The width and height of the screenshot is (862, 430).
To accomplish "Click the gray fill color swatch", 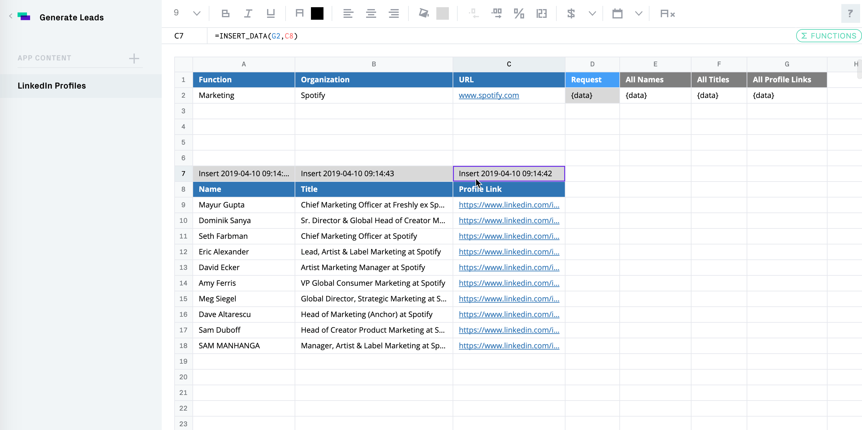I will pos(442,14).
